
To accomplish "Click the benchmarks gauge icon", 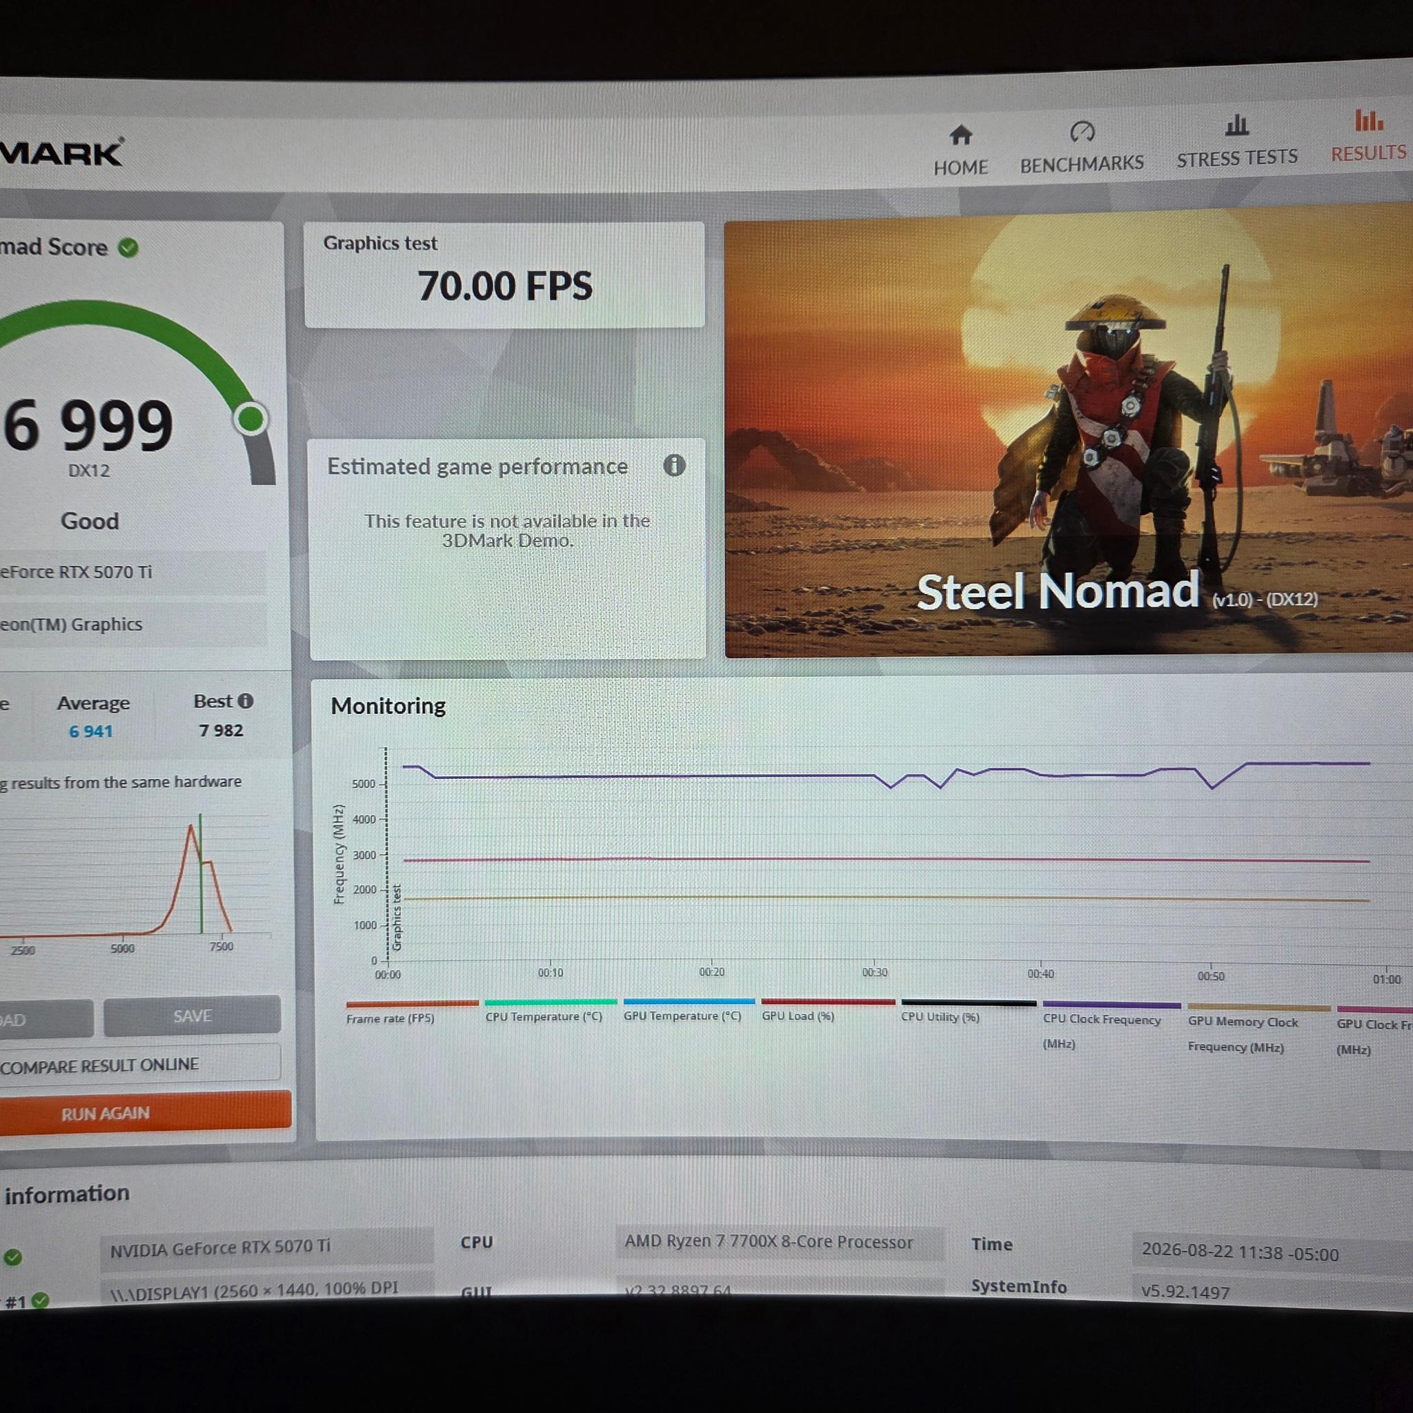I will tap(1082, 132).
